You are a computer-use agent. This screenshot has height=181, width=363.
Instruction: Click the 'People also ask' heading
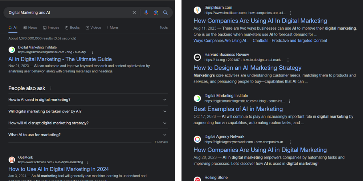[x=27, y=88]
